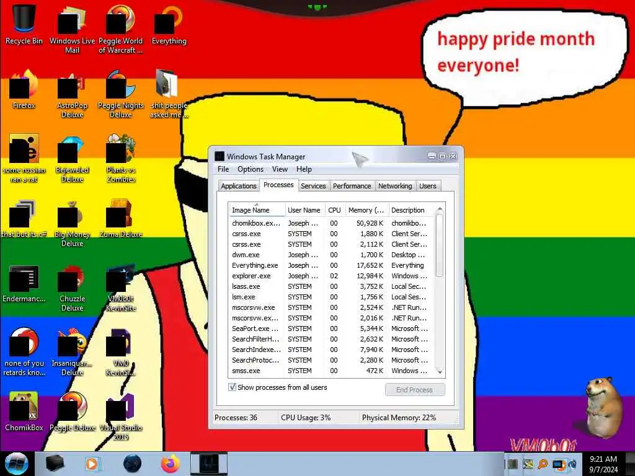
Task: Sort processes by User Name column
Action: click(x=304, y=210)
